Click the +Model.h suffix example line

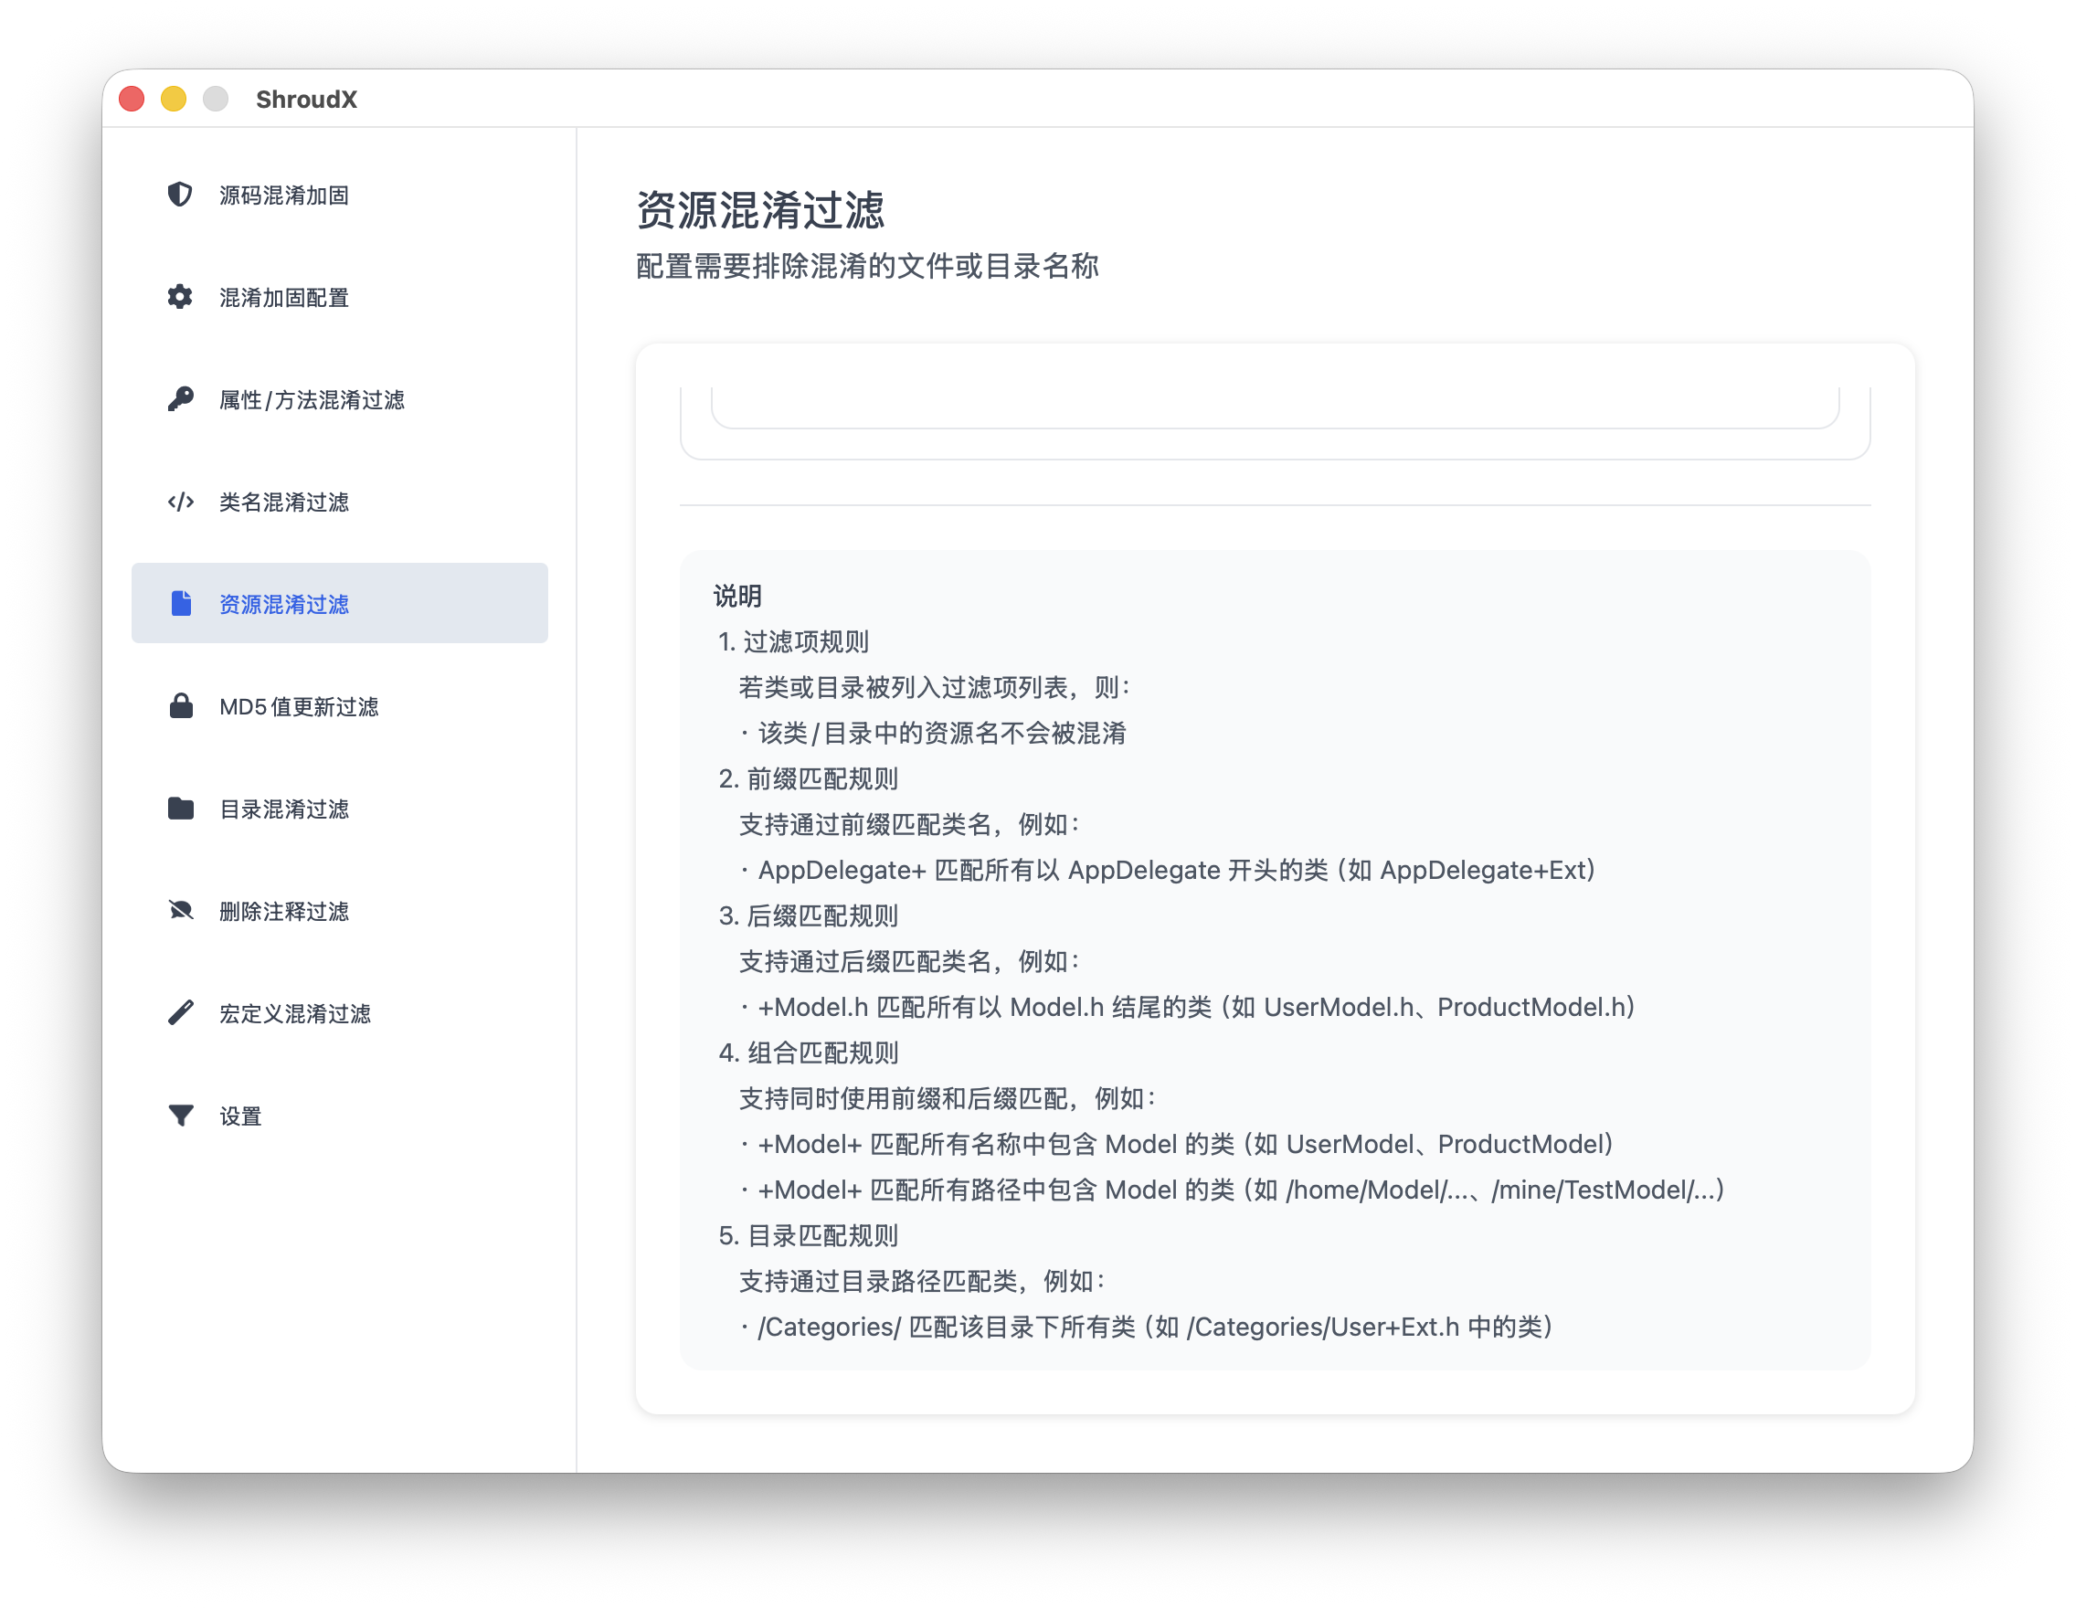click(x=1187, y=1007)
